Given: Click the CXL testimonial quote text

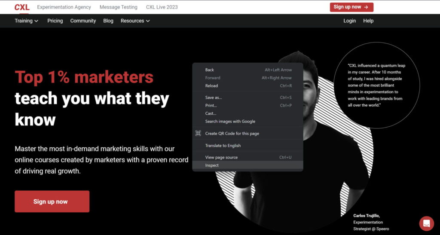Looking at the screenshot, I should pyautogui.click(x=376, y=85).
